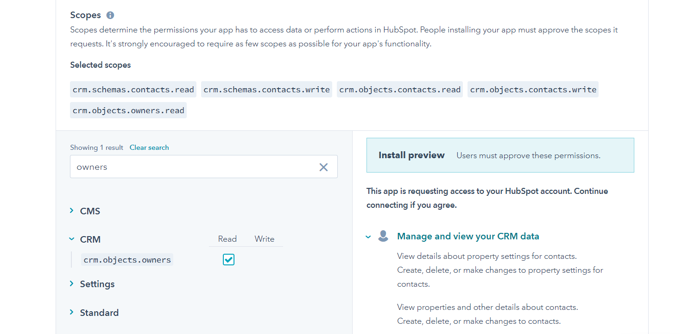This screenshot has height=334, width=695.
Task: Uncheck Read checkbox for crm.objects.owners
Action: coord(228,260)
